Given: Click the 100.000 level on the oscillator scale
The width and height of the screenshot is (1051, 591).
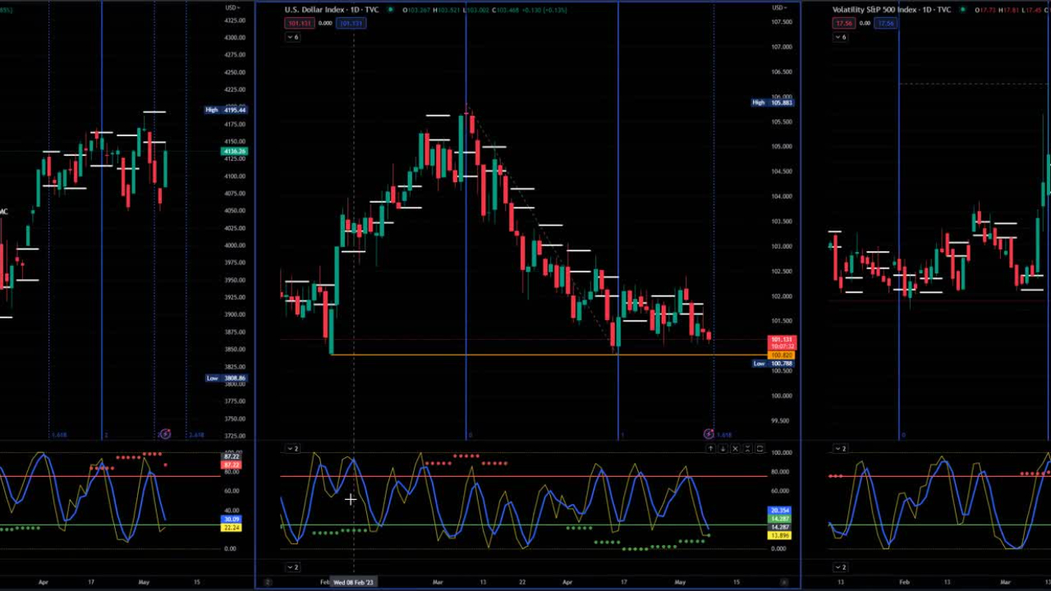Looking at the screenshot, I should (x=781, y=453).
